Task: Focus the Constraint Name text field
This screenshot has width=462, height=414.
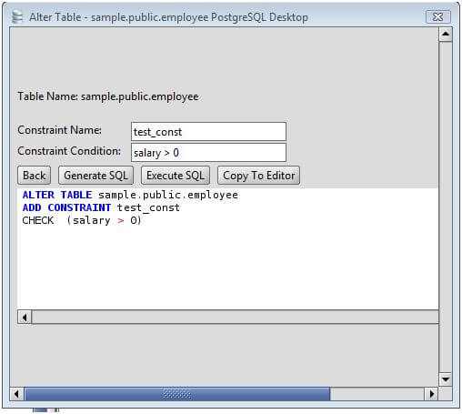Action: (208, 132)
